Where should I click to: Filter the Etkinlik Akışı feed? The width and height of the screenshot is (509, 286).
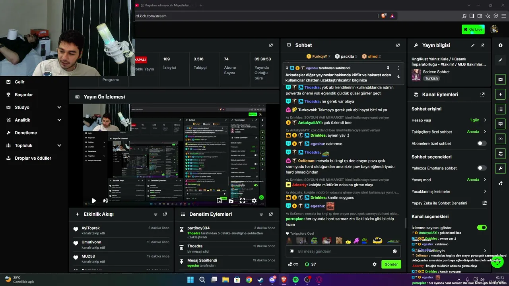tap(155, 214)
